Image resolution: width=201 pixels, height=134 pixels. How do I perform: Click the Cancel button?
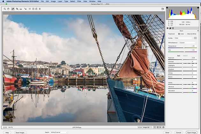click(179, 132)
